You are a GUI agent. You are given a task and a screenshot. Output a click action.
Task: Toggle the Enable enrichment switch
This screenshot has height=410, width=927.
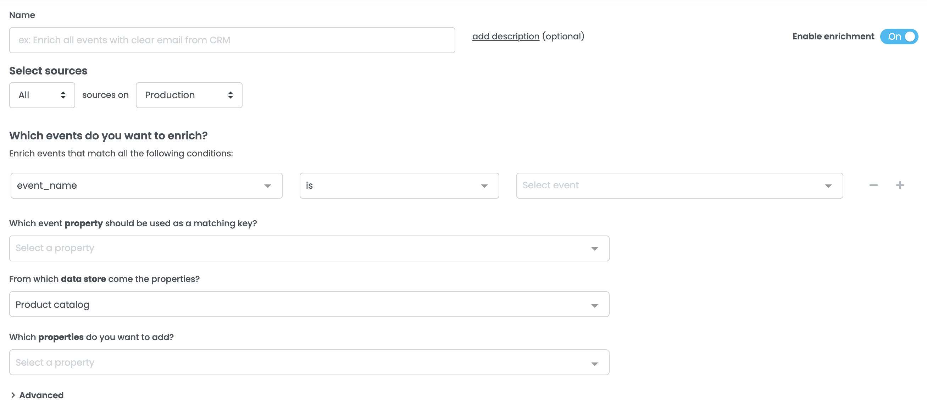click(899, 37)
